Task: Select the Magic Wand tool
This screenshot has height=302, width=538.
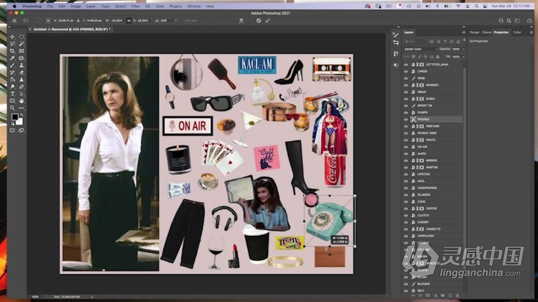Action: click(x=21, y=44)
